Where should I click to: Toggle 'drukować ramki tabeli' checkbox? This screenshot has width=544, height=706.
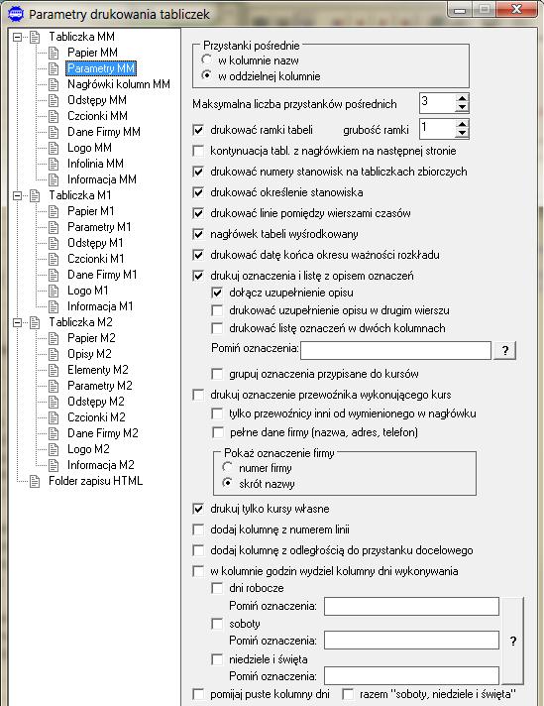click(198, 130)
